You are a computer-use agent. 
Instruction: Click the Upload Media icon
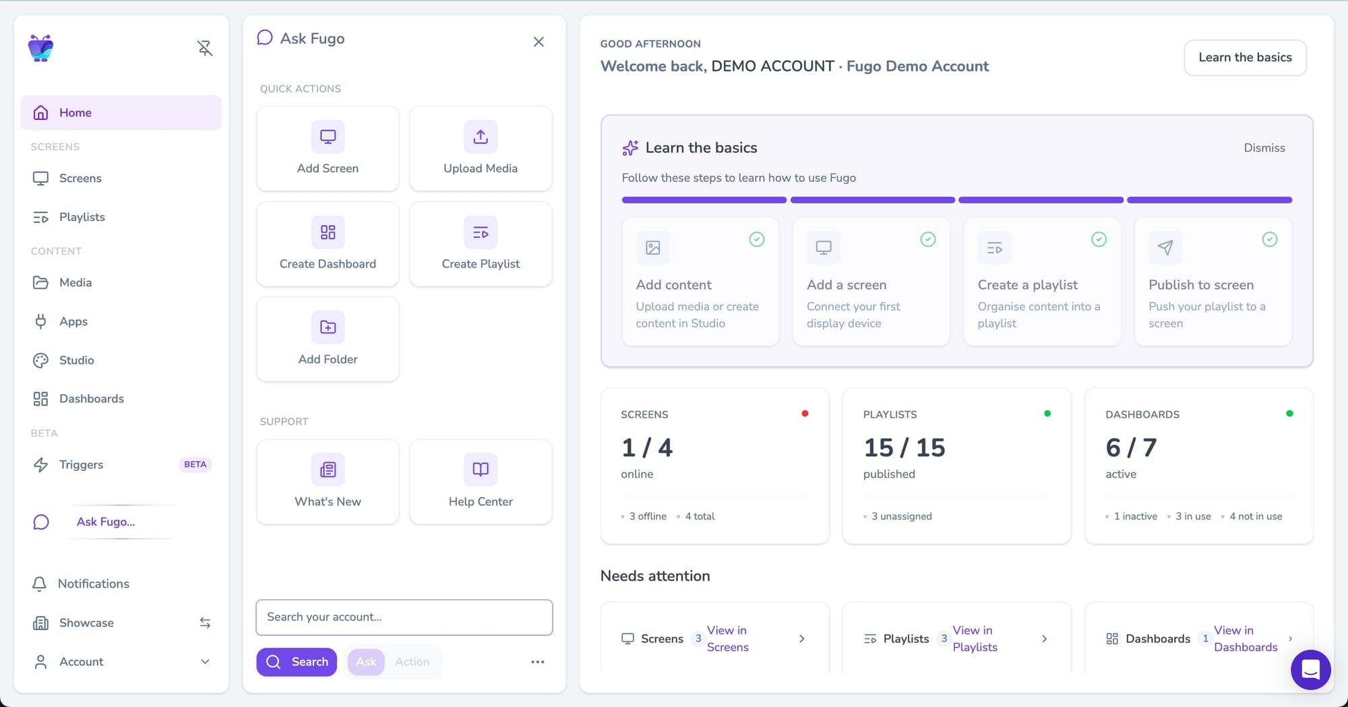(x=480, y=137)
